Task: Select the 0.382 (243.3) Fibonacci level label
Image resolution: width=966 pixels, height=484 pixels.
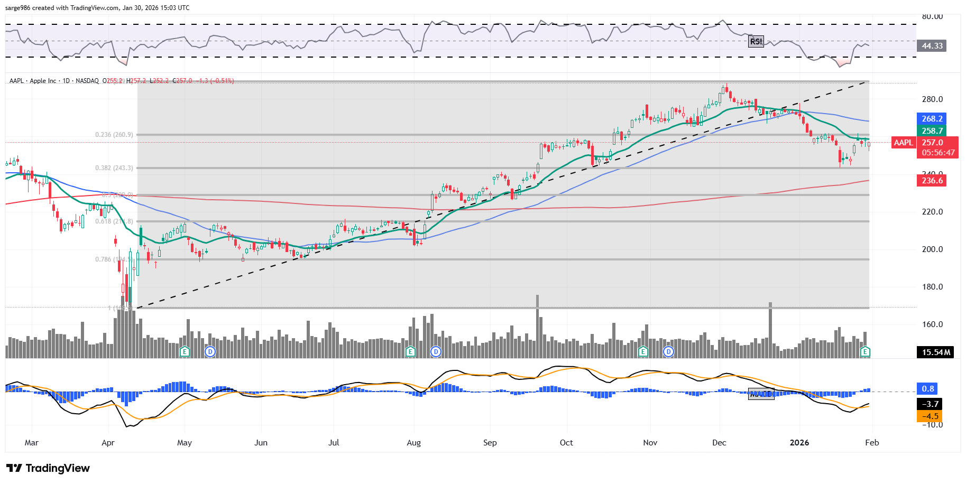Action: pos(114,168)
